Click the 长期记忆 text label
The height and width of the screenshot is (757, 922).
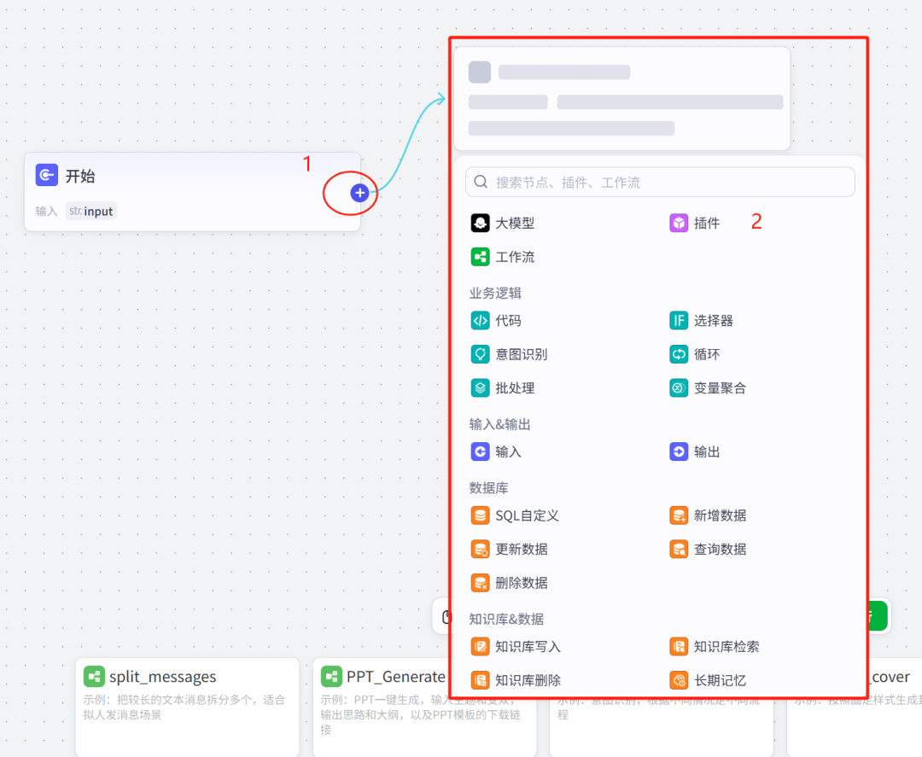(x=720, y=680)
